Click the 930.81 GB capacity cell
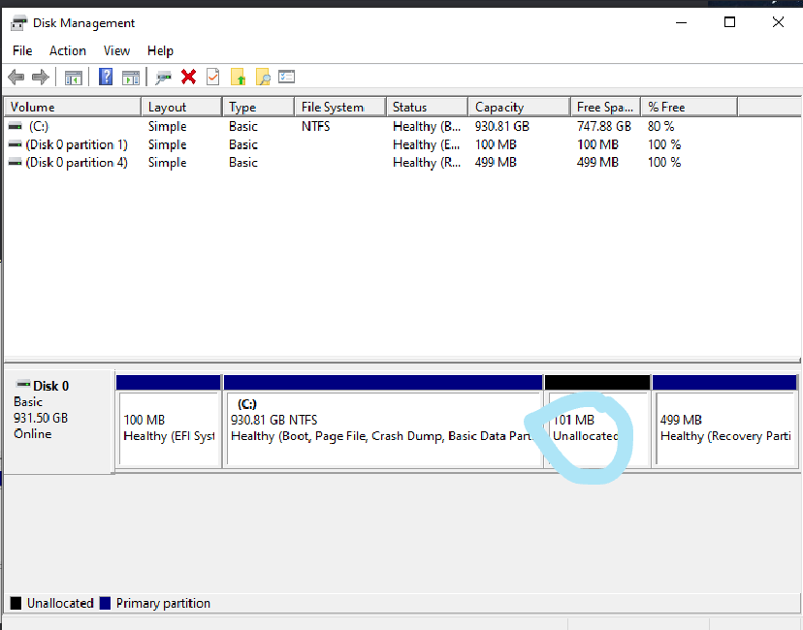This screenshot has width=803, height=630. (502, 126)
